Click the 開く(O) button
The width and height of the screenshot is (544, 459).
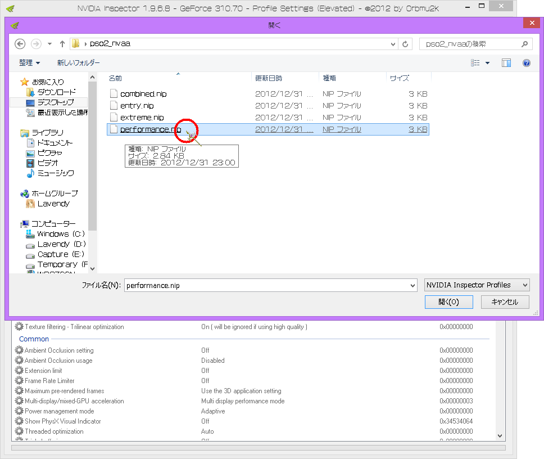448,302
